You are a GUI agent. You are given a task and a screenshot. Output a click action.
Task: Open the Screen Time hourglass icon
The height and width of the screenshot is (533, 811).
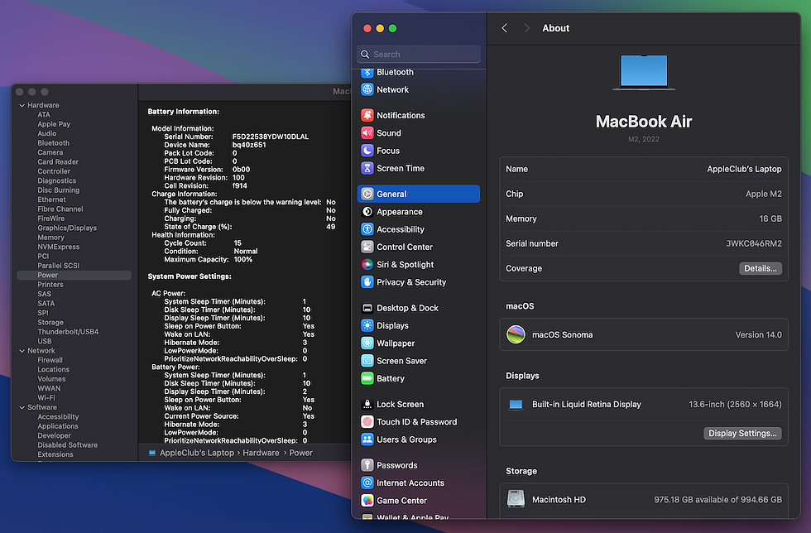pos(367,168)
